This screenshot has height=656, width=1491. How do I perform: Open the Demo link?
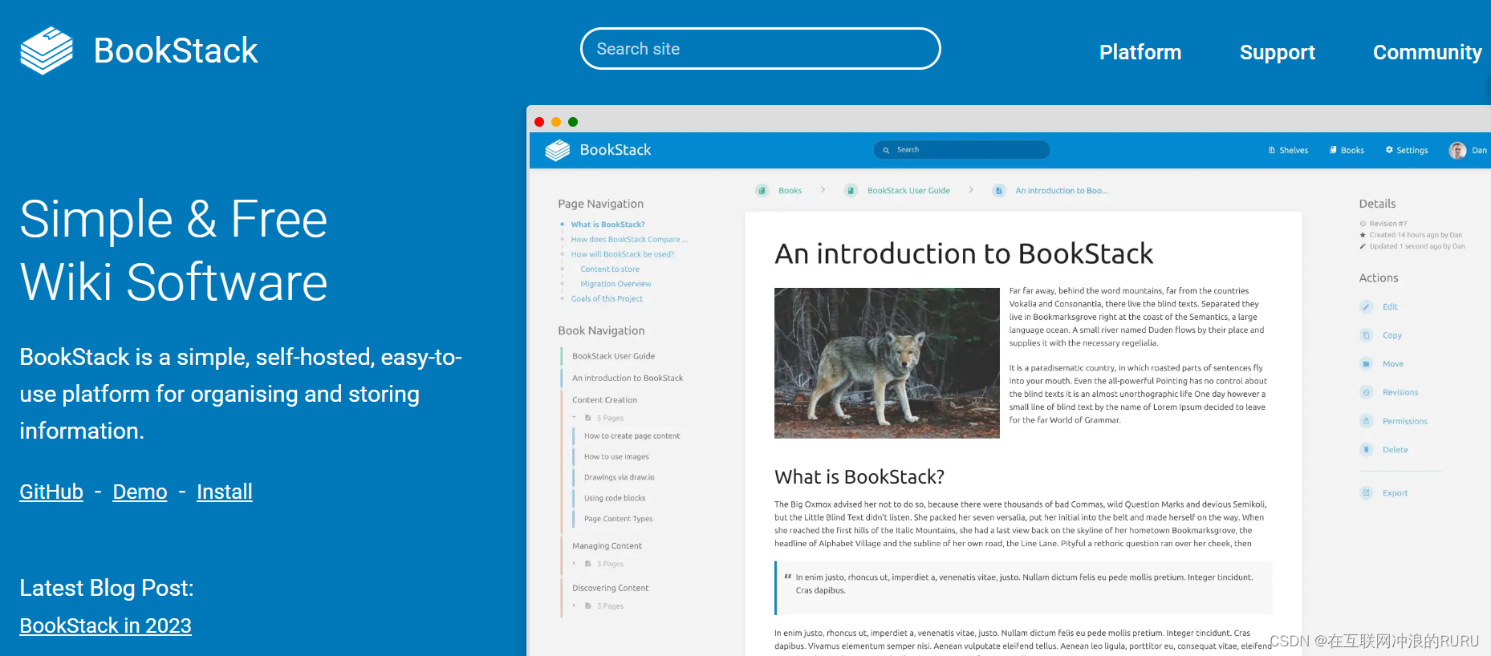point(140,492)
